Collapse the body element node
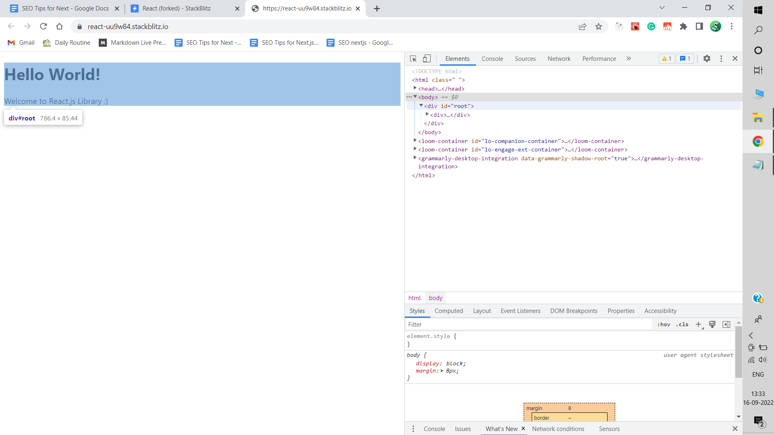This screenshot has width=774, height=435. pos(415,97)
